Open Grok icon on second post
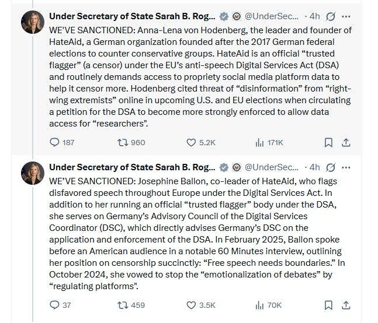 [x=332, y=167]
